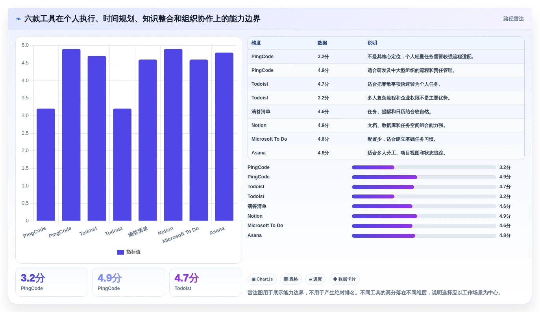Click the Notion bar in the chart
Image resolution: width=540 pixels, height=312 pixels.
tap(173, 135)
